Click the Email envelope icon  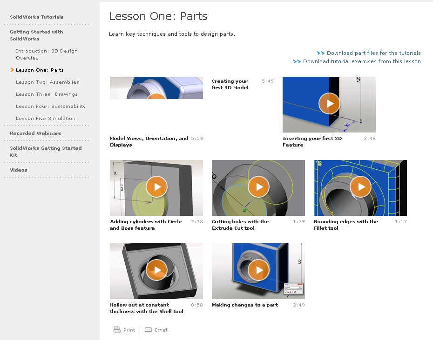click(148, 330)
